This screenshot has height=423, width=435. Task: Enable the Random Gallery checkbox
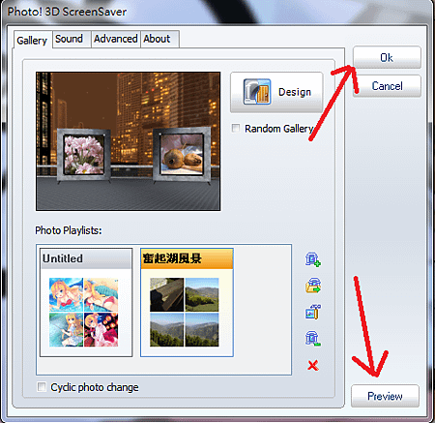click(236, 128)
